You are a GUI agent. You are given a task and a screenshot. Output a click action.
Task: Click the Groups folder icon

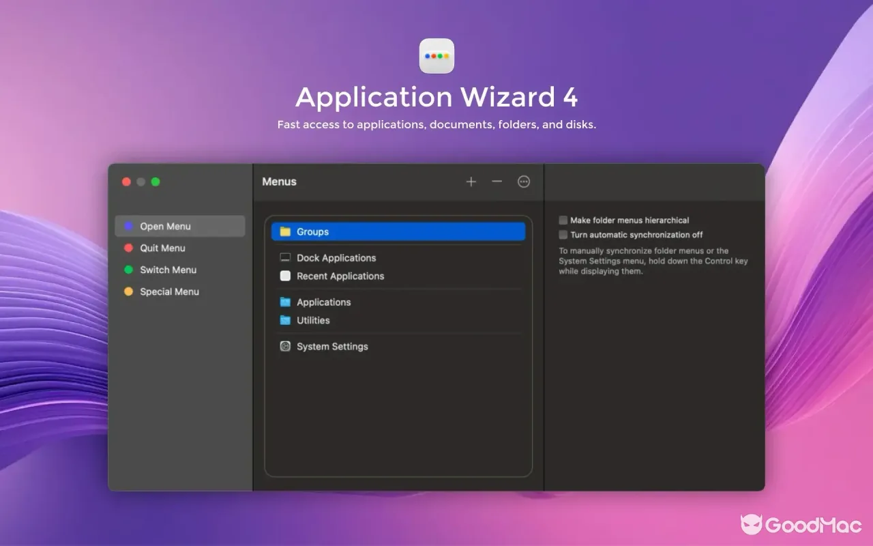(x=285, y=232)
